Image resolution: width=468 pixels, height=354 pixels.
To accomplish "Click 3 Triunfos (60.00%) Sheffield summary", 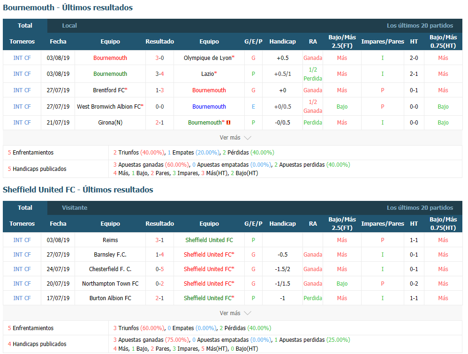I will pos(139,328).
